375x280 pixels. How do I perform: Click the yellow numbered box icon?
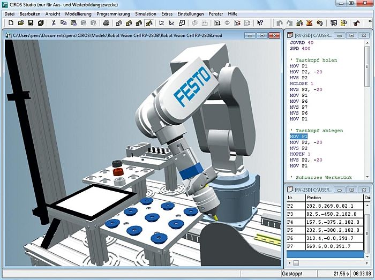point(344,23)
